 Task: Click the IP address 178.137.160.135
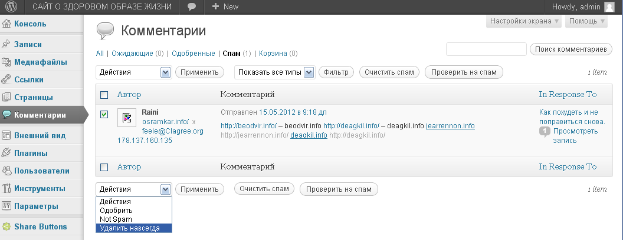pos(145,141)
